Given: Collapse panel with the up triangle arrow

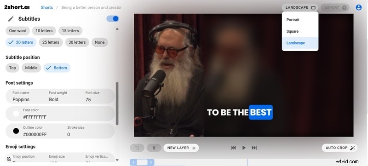Looking at the screenshot, I should tap(117, 29).
